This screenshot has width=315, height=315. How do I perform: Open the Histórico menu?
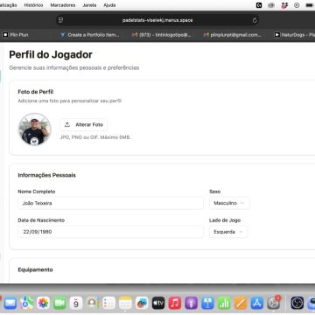33,5
